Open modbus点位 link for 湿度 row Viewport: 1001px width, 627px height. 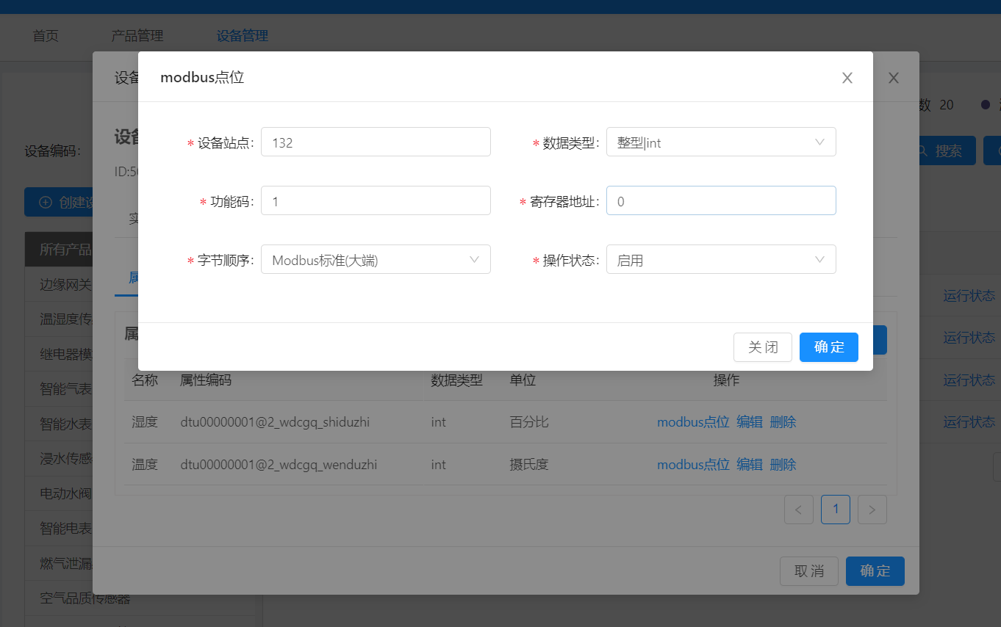[x=692, y=421]
